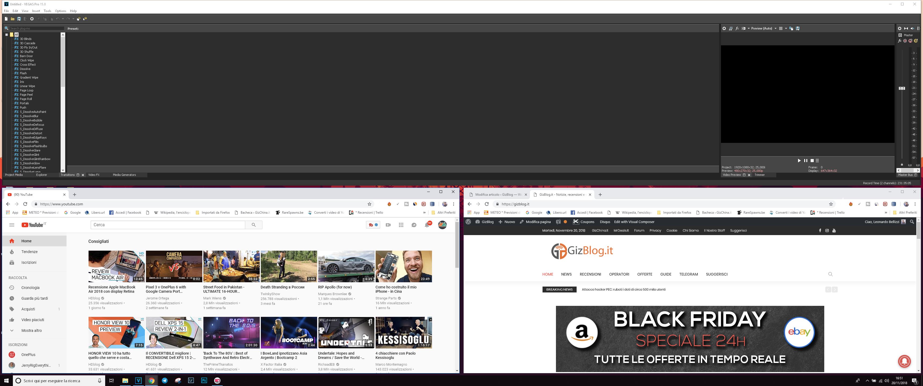Toggle downmix output on Master Bus
Screen dimensions: 923x386
tap(906, 28)
